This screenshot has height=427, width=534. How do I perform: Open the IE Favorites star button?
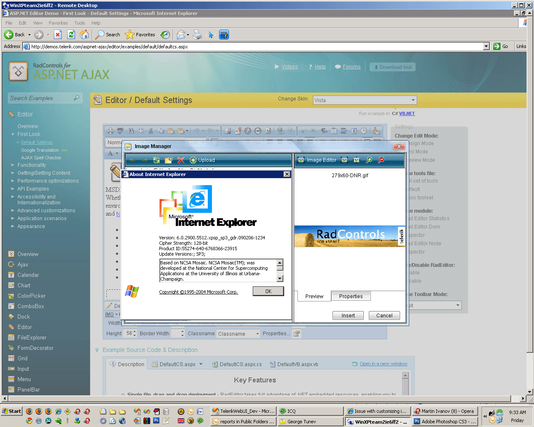pyautogui.click(x=140, y=35)
